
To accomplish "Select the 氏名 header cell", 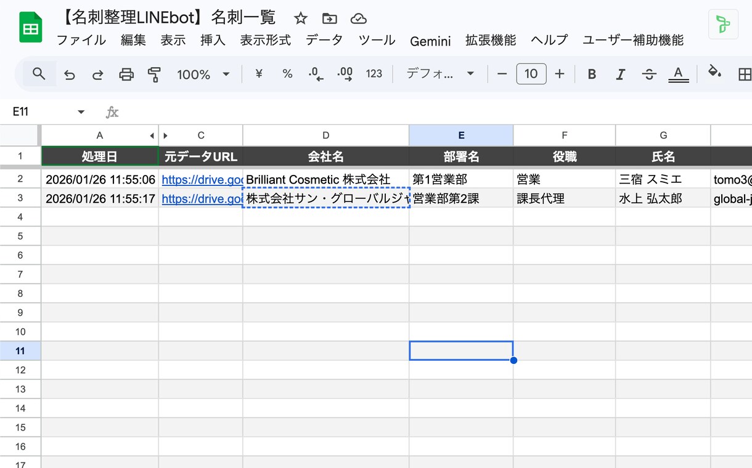I will point(663,156).
